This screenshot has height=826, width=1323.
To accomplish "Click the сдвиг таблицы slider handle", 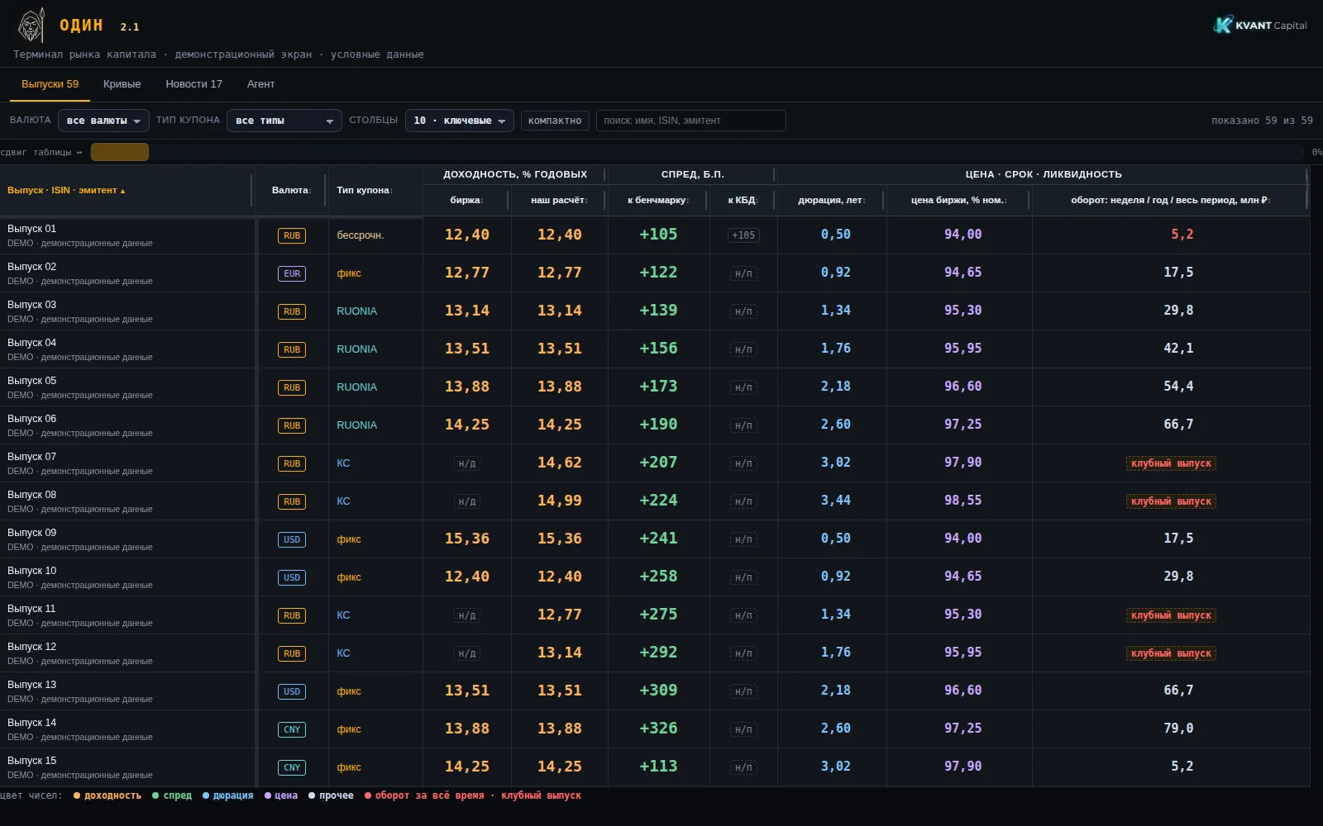I will 120,152.
